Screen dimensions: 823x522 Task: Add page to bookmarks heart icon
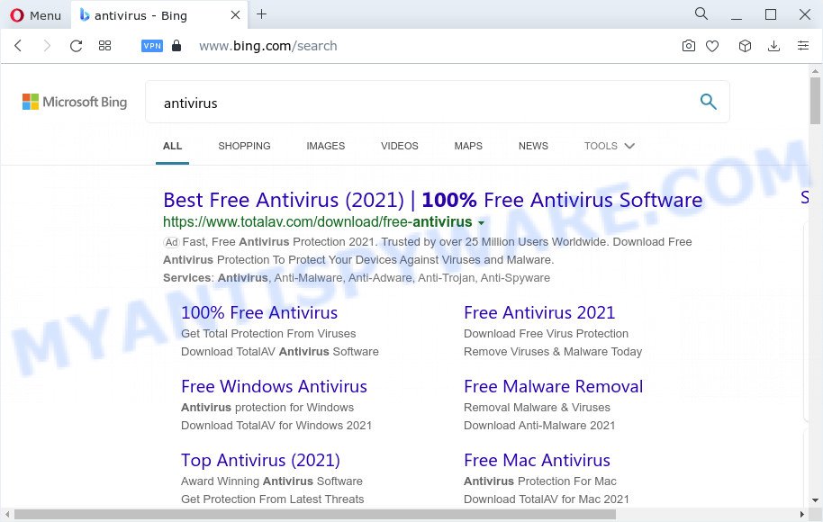pos(712,46)
